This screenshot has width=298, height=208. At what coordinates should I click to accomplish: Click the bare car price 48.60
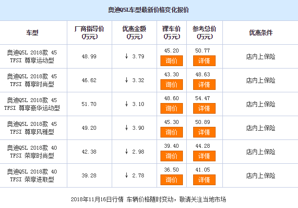tap(171, 98)
